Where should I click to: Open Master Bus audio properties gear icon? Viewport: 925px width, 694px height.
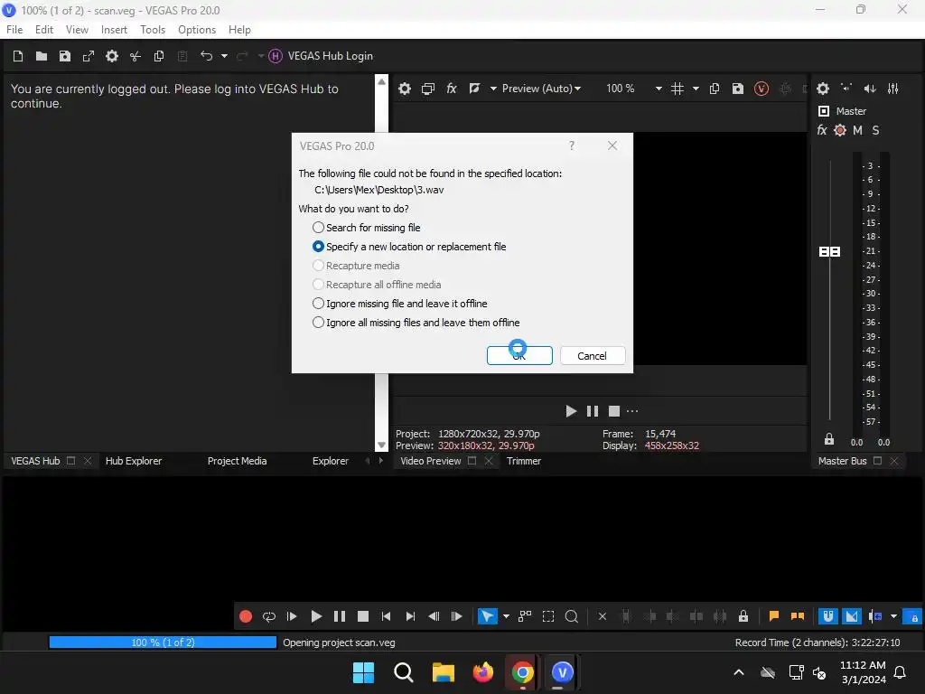[822, 89]
